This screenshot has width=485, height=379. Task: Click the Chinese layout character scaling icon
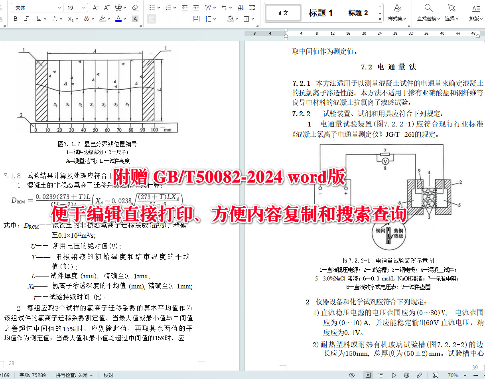coord(208,8)
